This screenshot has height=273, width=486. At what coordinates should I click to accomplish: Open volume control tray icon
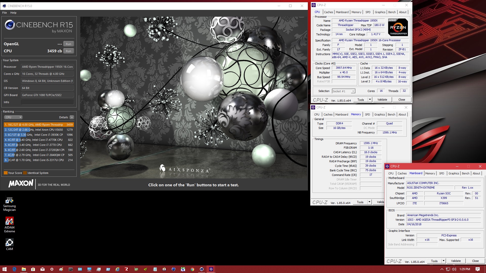click(x=454, y=269)
